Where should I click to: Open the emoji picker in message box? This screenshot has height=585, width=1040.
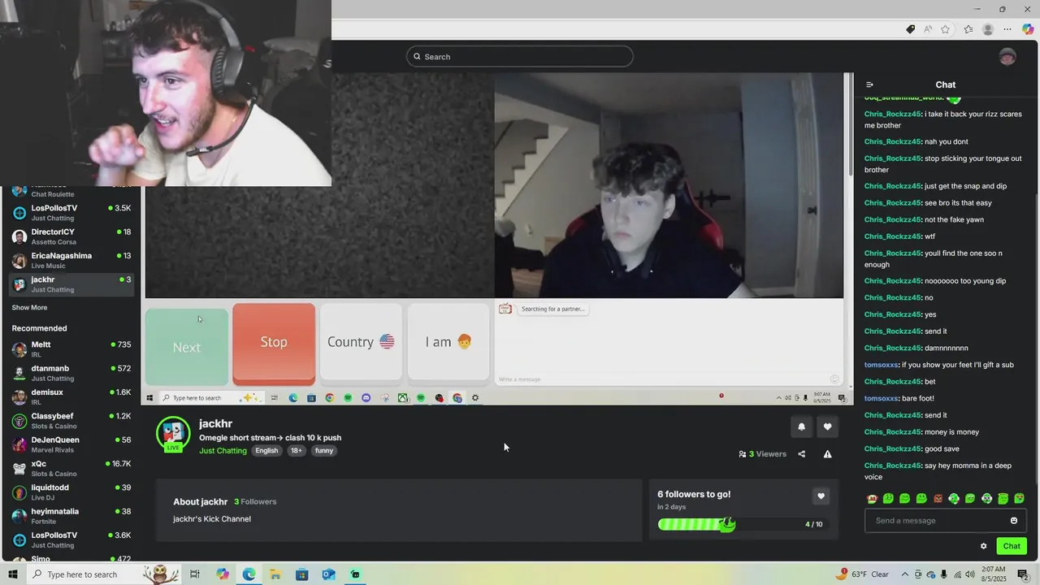click(x=1013, y=521)
